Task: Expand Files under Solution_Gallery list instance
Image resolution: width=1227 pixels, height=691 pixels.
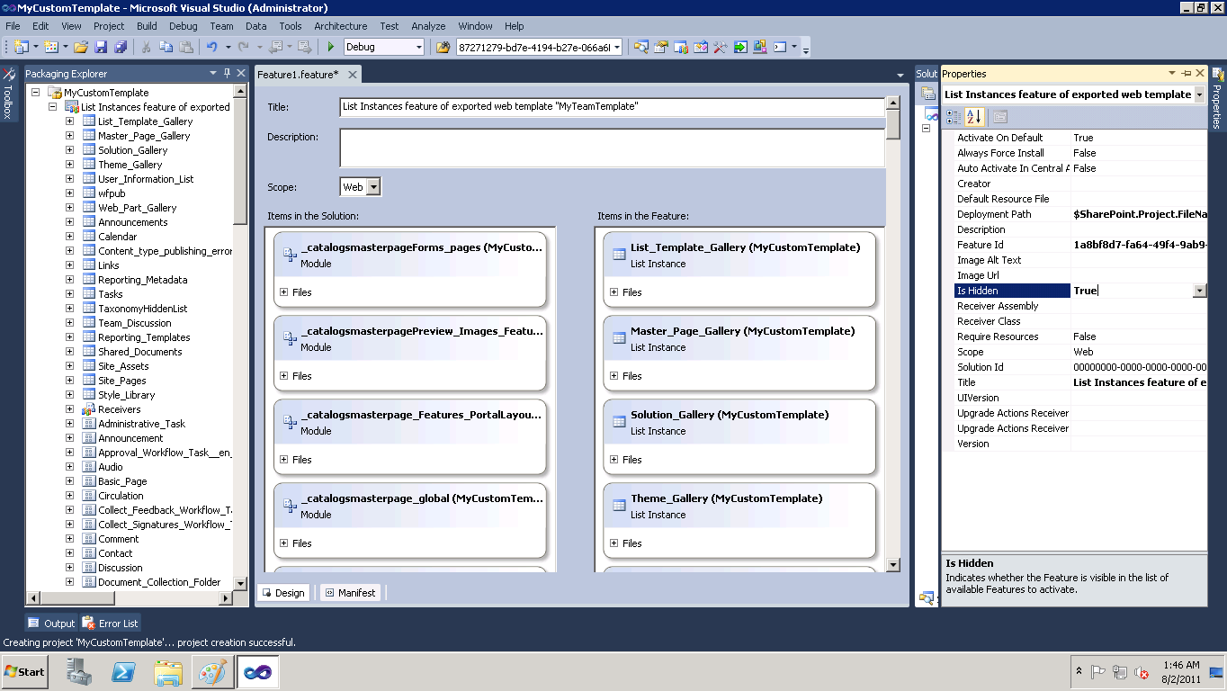Action: (613, 460)
